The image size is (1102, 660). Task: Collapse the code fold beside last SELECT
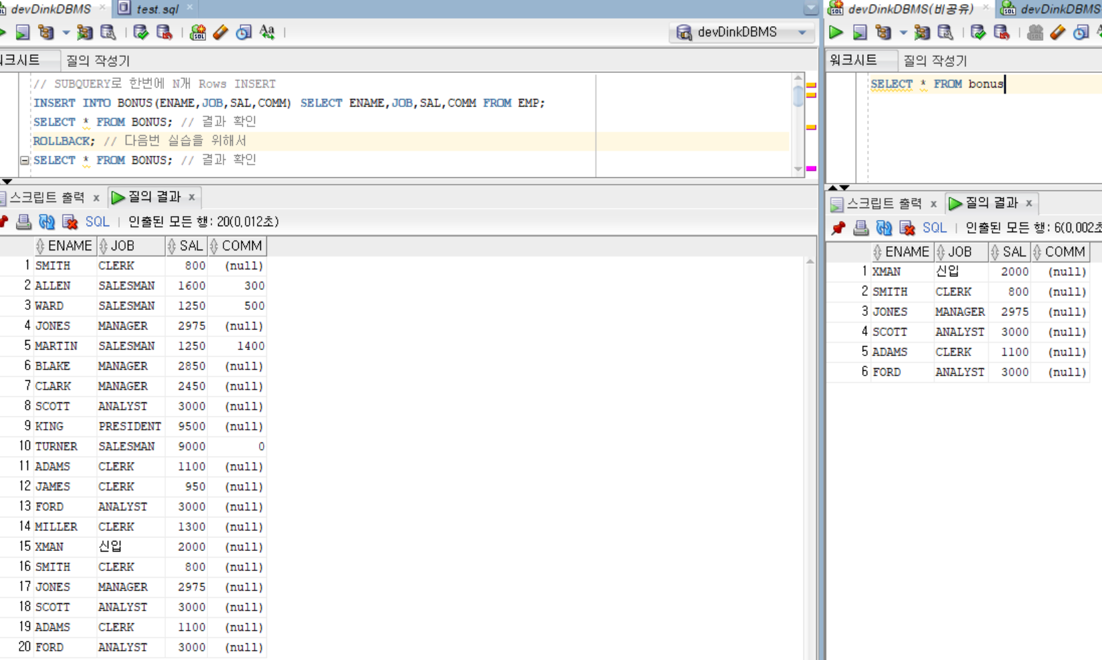click(25, 161)
